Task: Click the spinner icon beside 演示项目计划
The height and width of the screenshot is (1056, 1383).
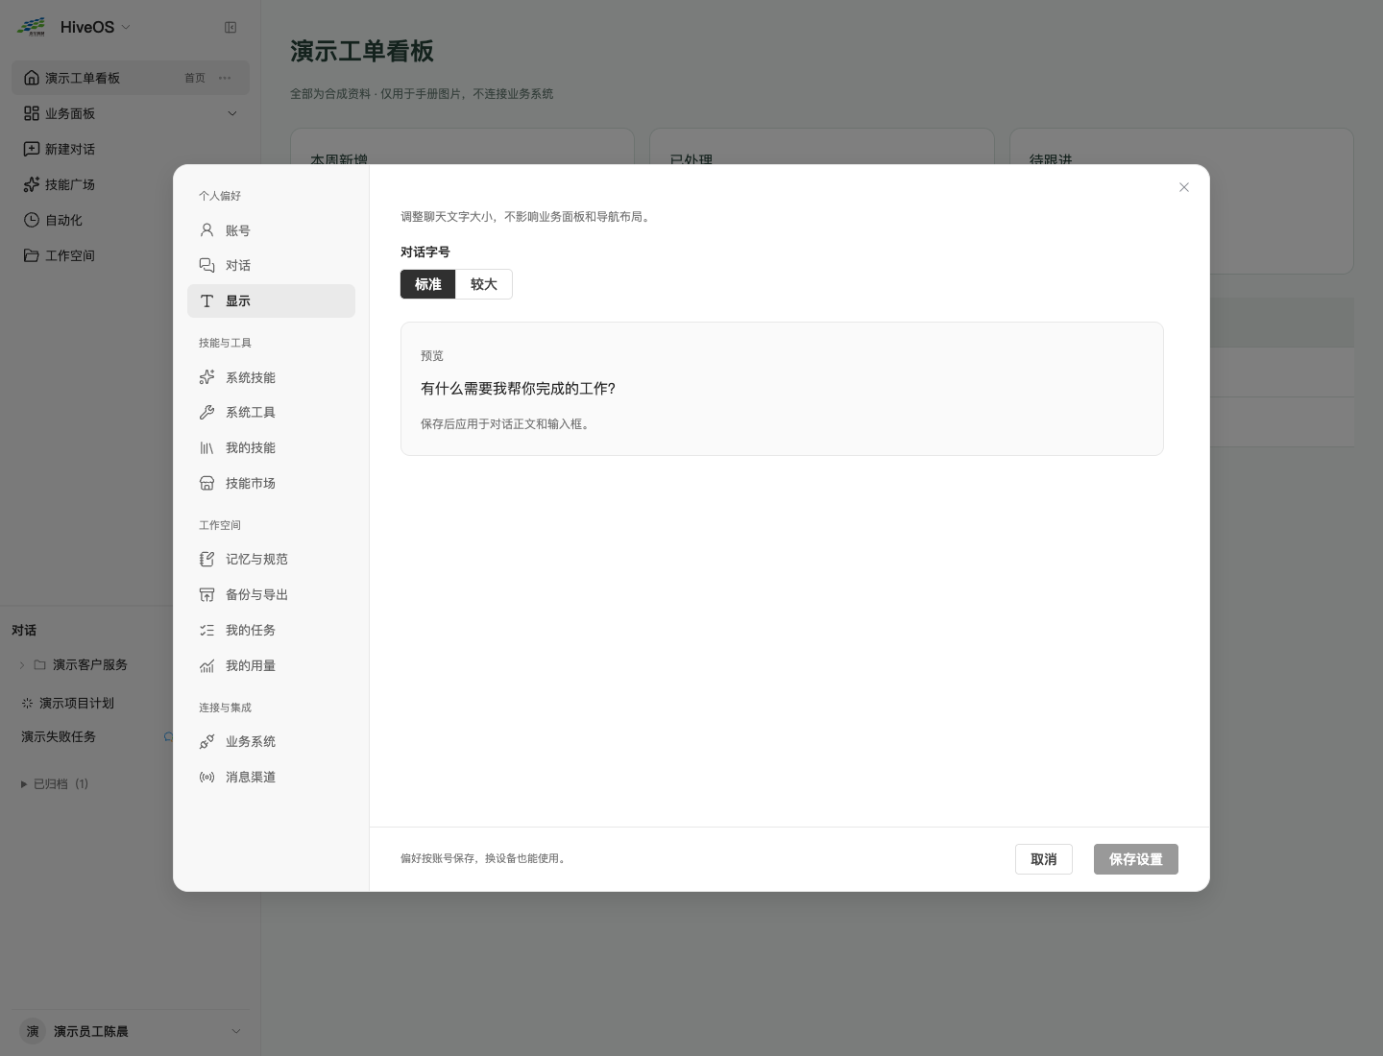Action: click(x=27, y=703)
